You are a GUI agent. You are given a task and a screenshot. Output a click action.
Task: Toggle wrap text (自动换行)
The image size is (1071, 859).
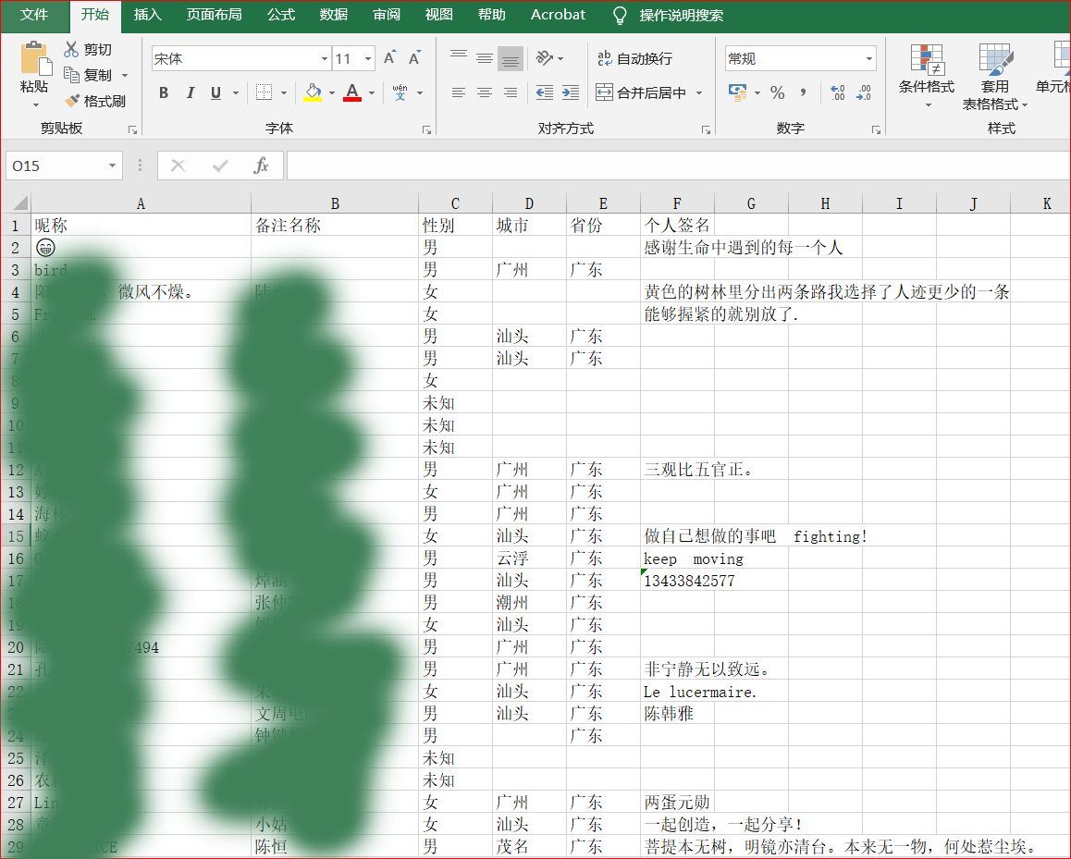tap(634, 59)
